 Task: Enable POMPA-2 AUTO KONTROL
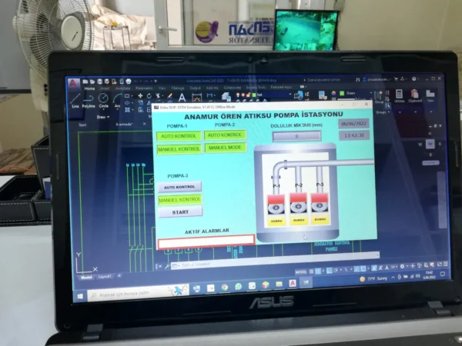click(x=225, y=135)
